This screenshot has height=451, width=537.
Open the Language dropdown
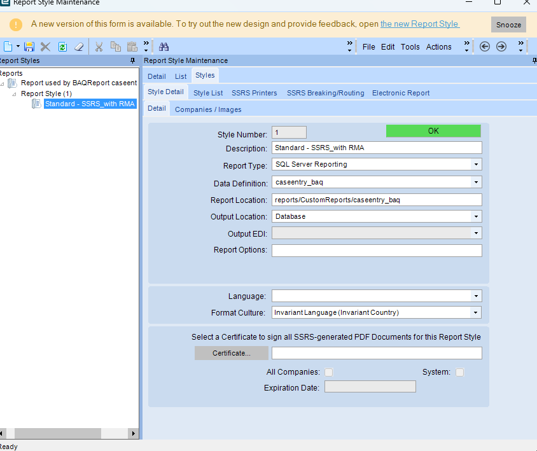click(476, 296)
